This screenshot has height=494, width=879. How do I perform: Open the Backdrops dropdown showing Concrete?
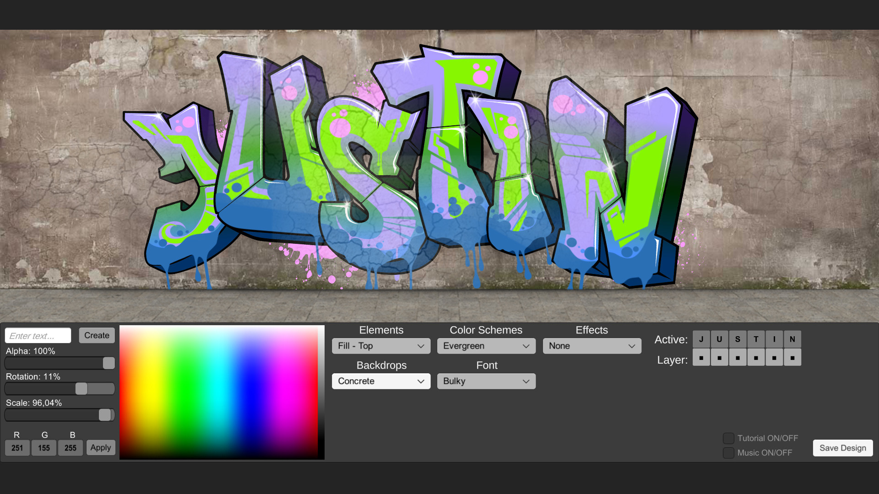click(381, 381)
